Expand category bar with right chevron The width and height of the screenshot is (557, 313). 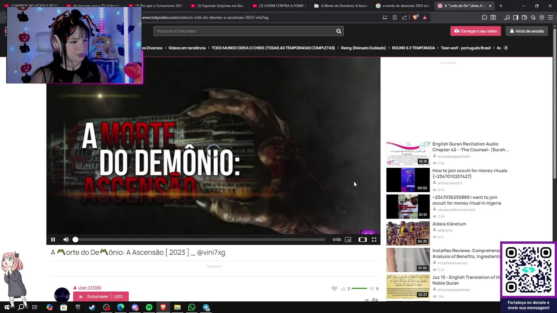(506, 48)
